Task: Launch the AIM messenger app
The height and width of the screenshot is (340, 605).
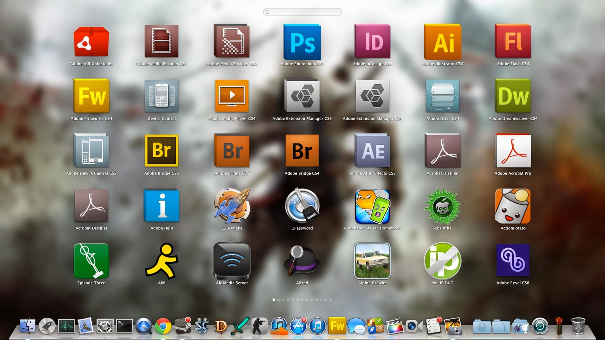Action: coord(161,261)
